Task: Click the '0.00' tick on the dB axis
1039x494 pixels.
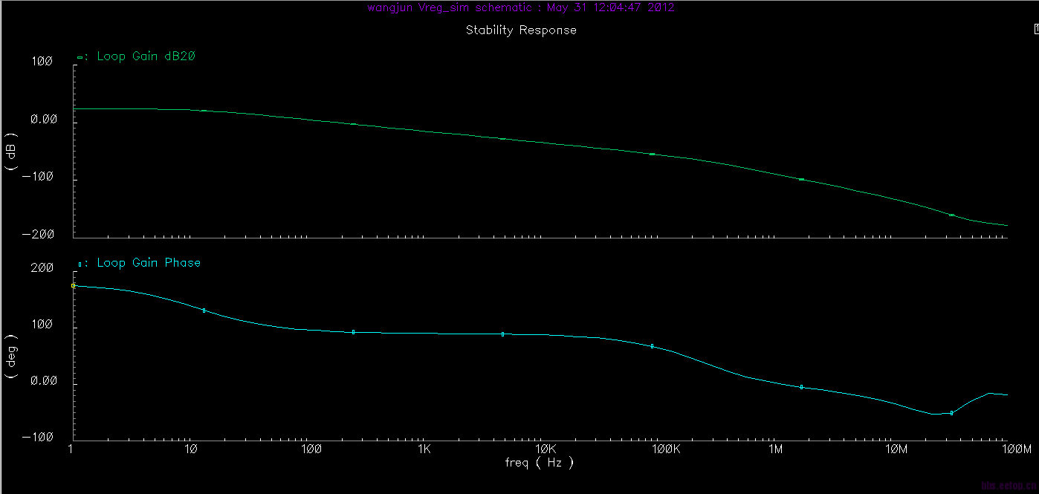Action: point(44,120)
